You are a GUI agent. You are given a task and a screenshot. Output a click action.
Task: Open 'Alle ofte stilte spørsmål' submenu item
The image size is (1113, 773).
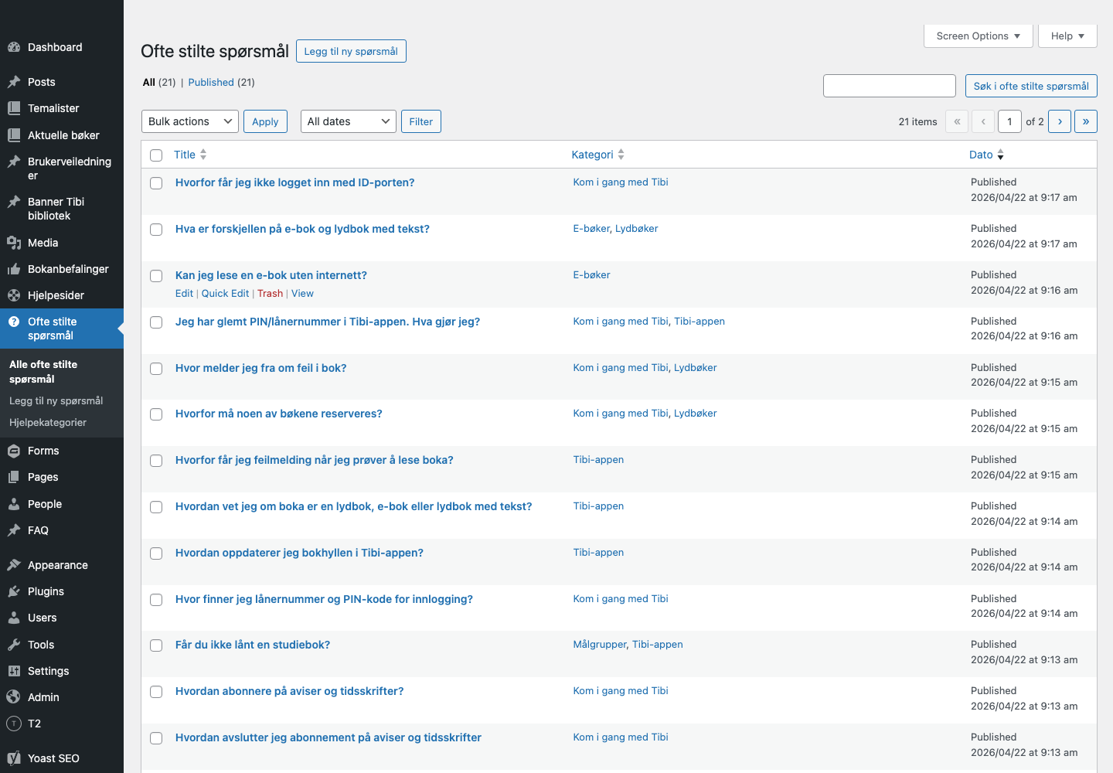pos(43,372)
